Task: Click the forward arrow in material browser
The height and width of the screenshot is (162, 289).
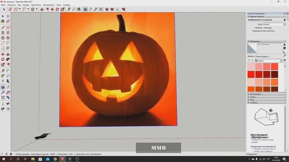Action: point(252,60)
